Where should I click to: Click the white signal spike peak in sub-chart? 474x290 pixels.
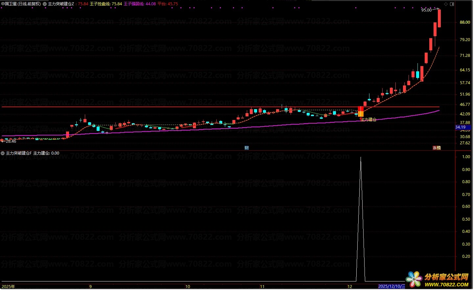coord(361,158)
